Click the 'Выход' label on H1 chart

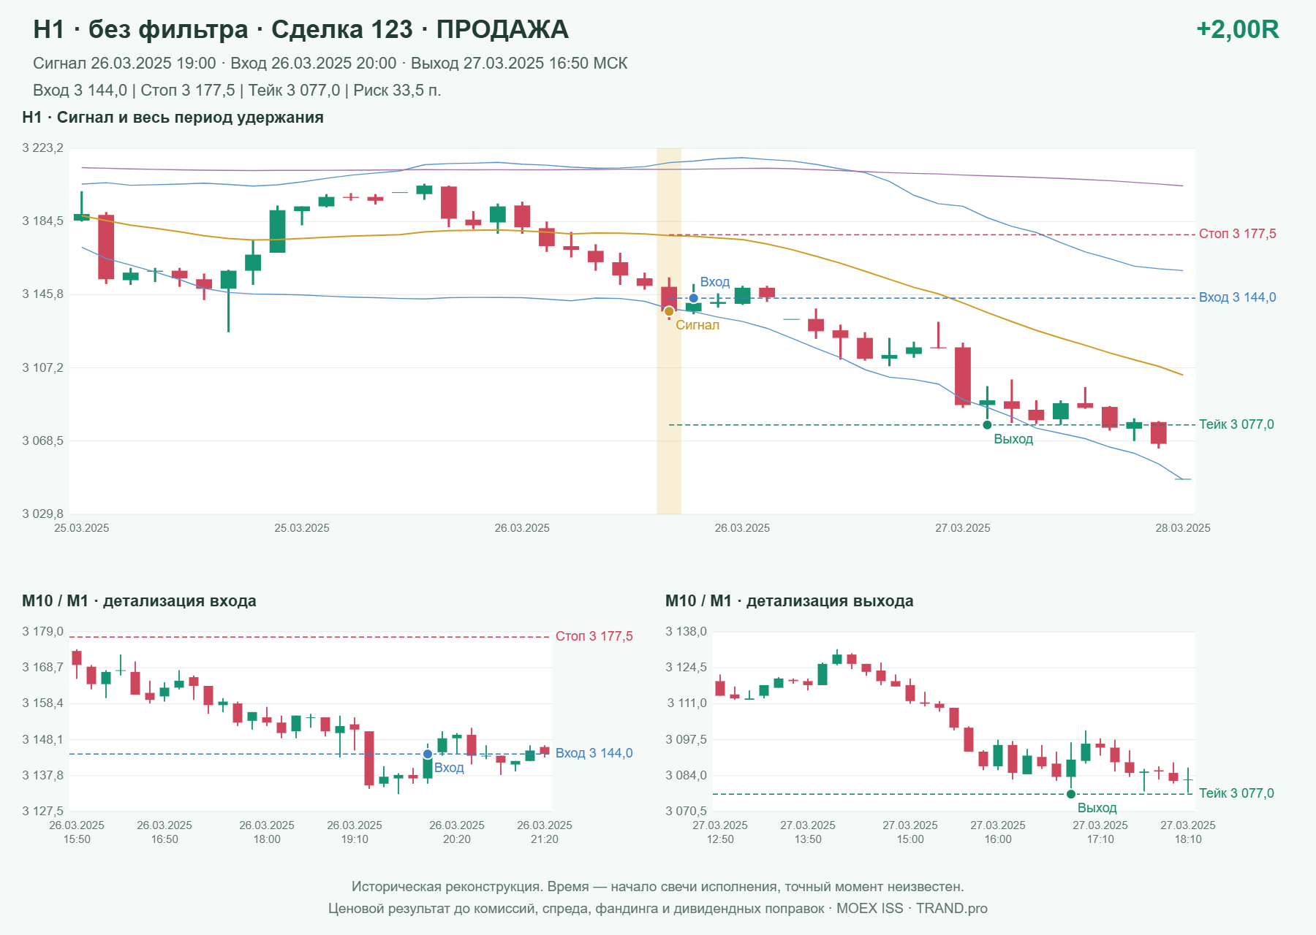coord(1013,439)
